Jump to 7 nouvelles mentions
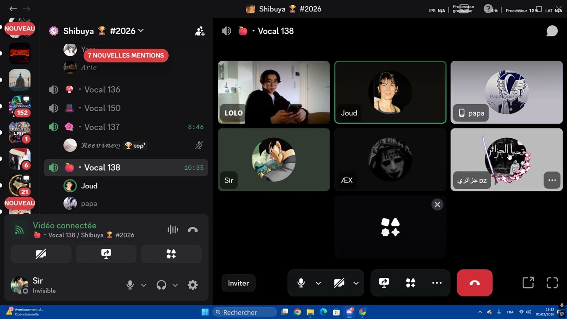The height and width of the screenshot is (319, 567). [x=126, y=55]
